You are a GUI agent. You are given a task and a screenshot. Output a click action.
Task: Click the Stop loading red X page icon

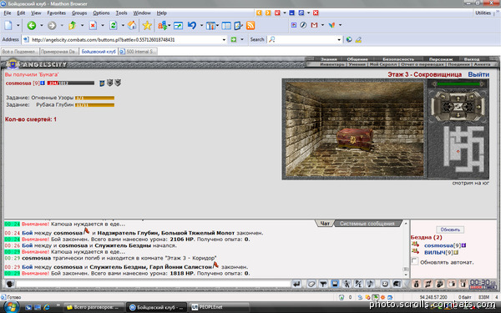pyautogui.click(x=93, y=25)
